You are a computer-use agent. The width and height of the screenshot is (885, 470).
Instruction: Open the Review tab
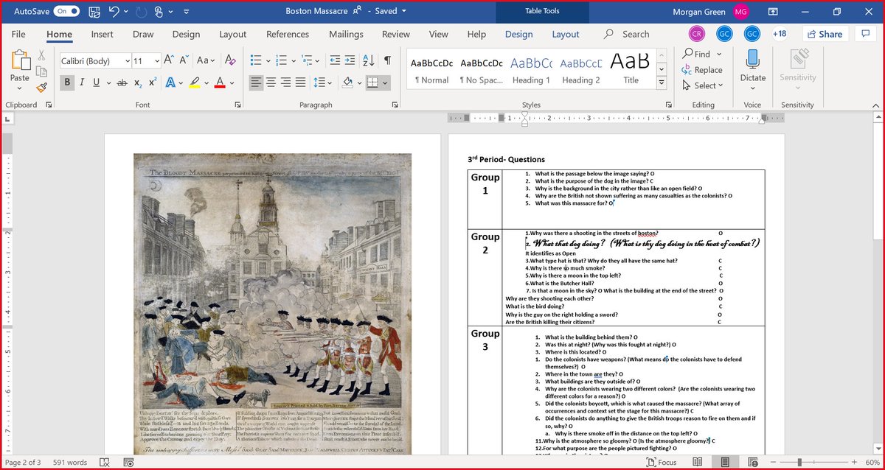click(x=396, y=34)
